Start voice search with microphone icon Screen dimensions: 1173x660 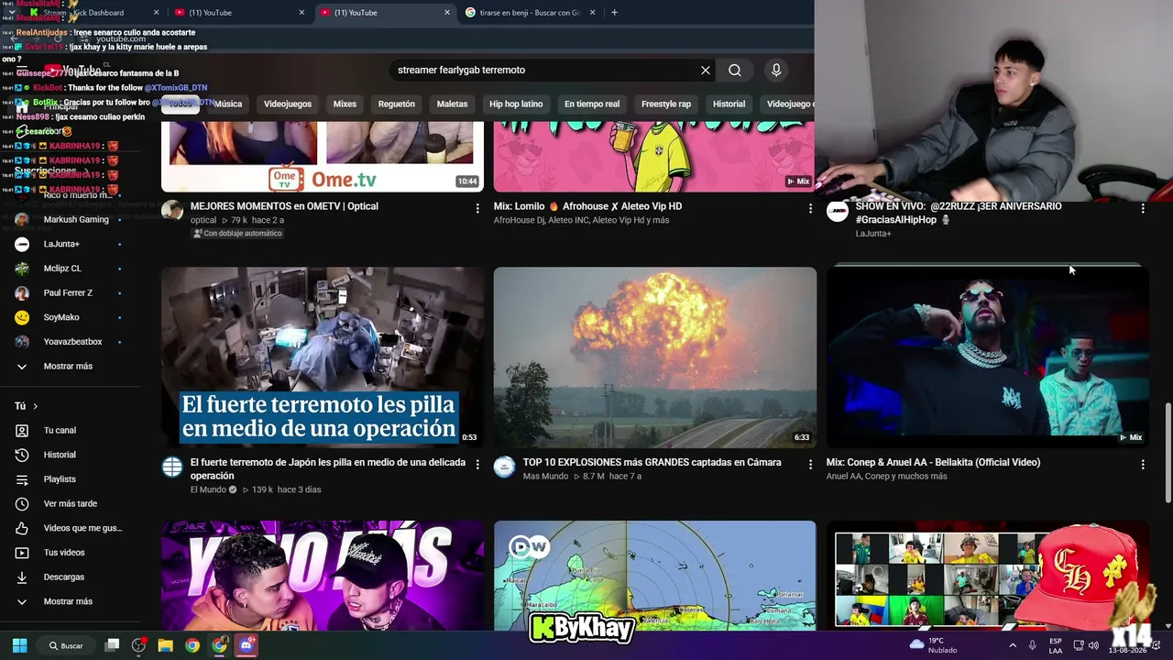coord(776,71)
